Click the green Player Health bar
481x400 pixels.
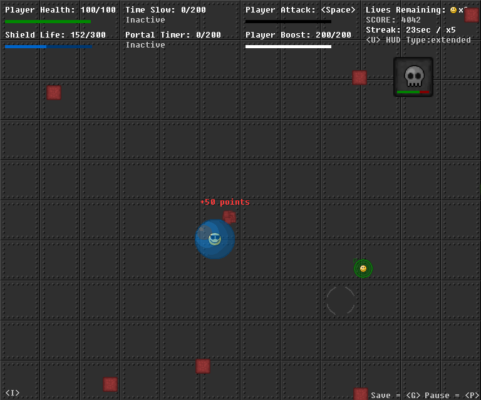click(x=48, y=21)
